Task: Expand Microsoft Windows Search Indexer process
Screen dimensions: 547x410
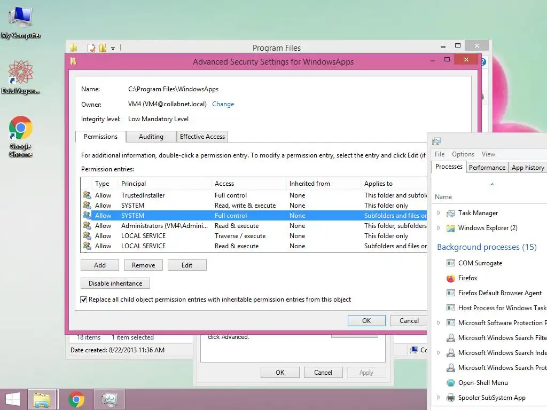Action: pos(439,353)
